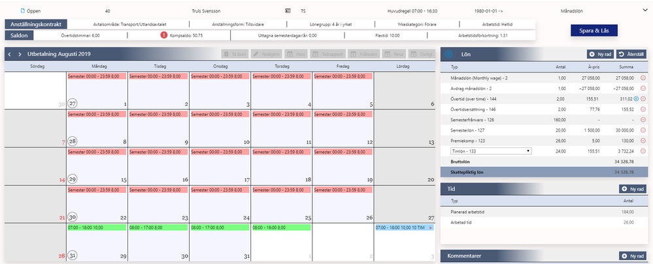Open the Timlön - 133 type dropdown
The image size is (653, 264).
click(x=491, y=151)
